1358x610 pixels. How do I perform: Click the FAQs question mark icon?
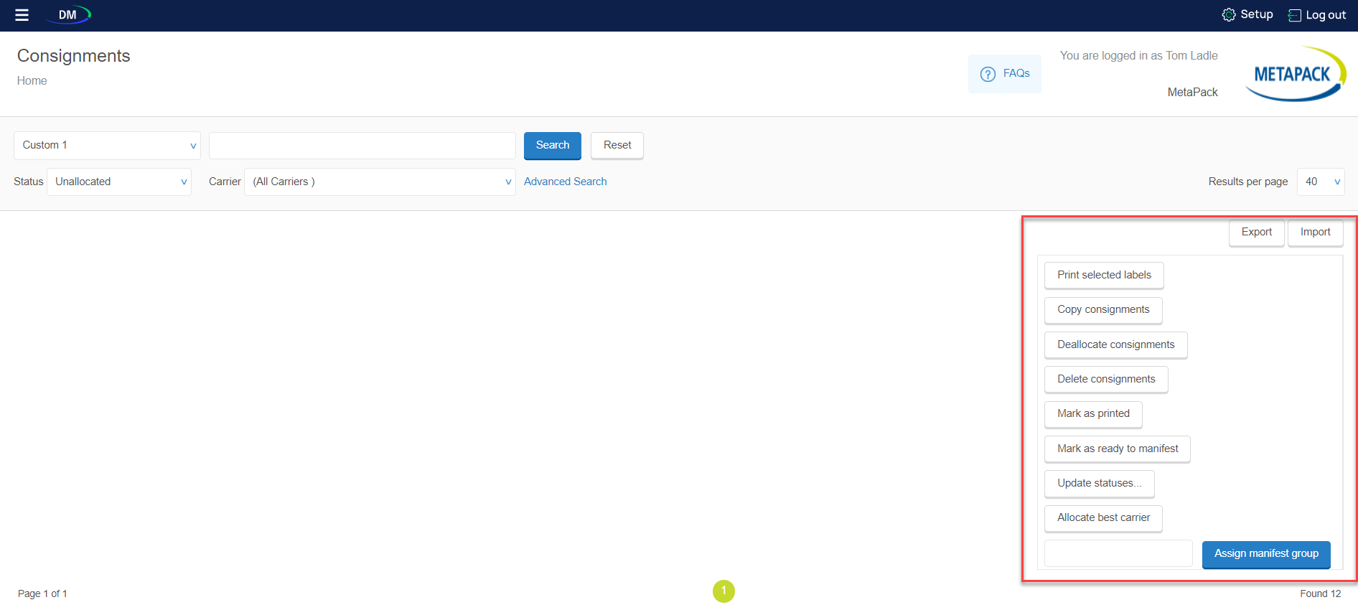click(x=988, y=74)
